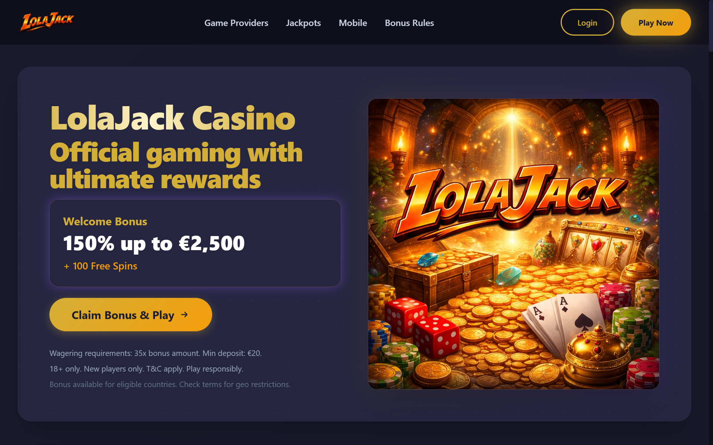Image resolution: width=713 pixels, height=445 pixels.
Task: Click the LolaJack logo in the header
Action: (47, 22)
